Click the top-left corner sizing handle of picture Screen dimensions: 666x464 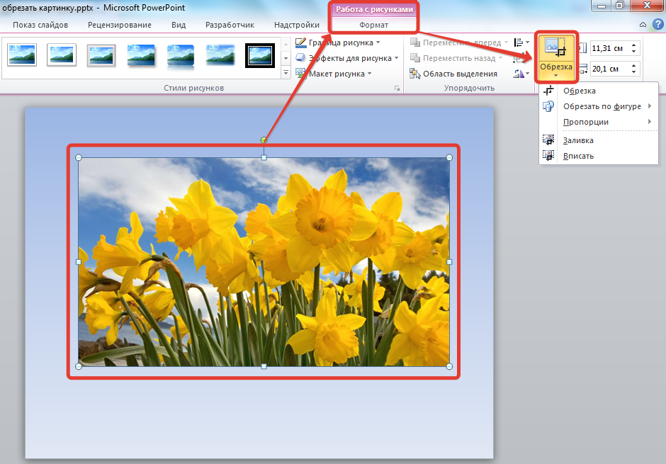pos(79,157)
